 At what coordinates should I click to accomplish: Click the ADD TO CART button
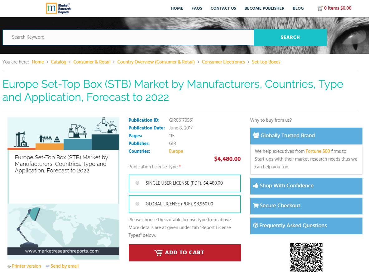coord(185,253)
